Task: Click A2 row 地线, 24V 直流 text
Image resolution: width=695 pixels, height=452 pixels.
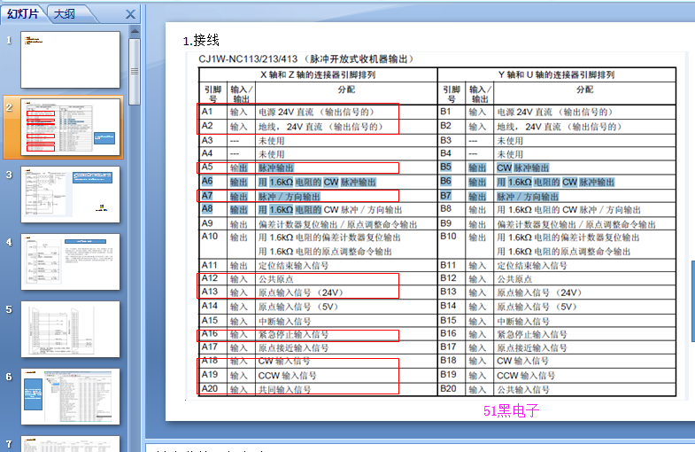Action: [x=321, y=127]
